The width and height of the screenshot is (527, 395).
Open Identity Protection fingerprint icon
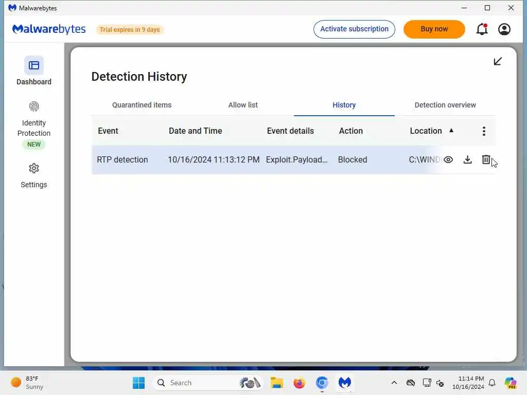(33, 107)
